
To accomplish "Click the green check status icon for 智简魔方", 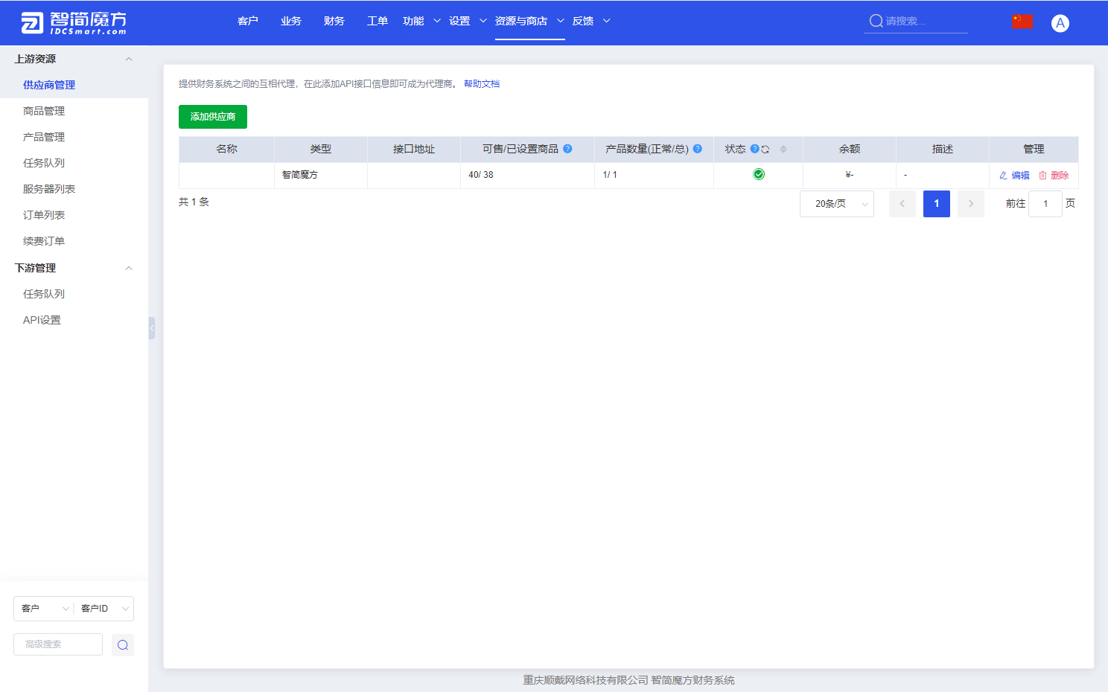I will coord(758,174).
